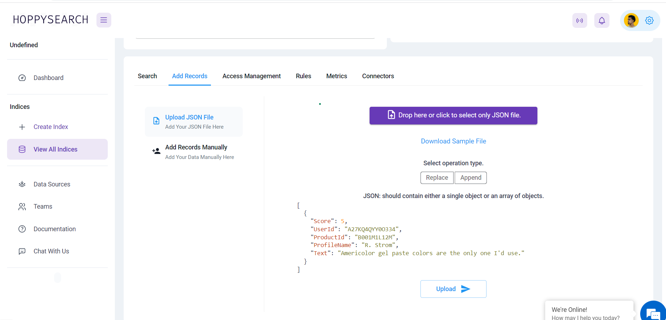Switch to Access Management tab

[x=252, y=76]
